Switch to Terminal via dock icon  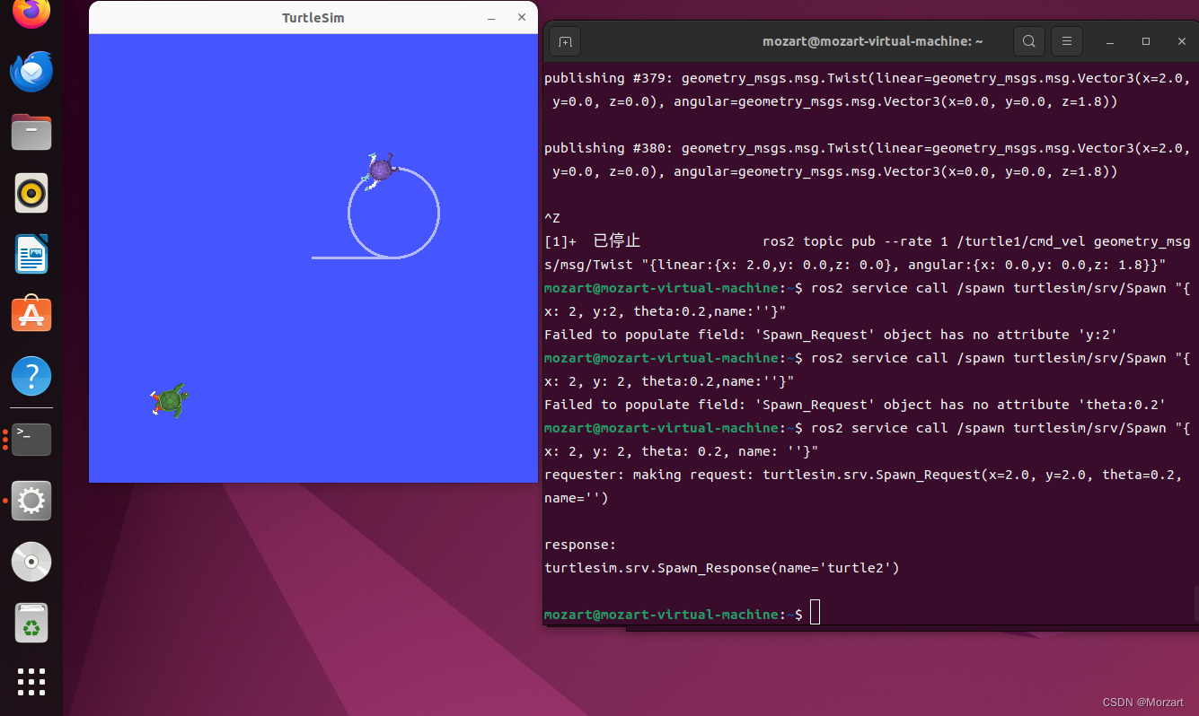[31, 440]
